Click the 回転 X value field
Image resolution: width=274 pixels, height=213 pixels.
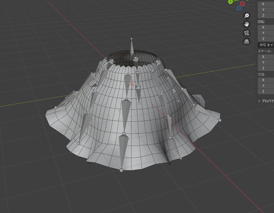coord(266,27)
